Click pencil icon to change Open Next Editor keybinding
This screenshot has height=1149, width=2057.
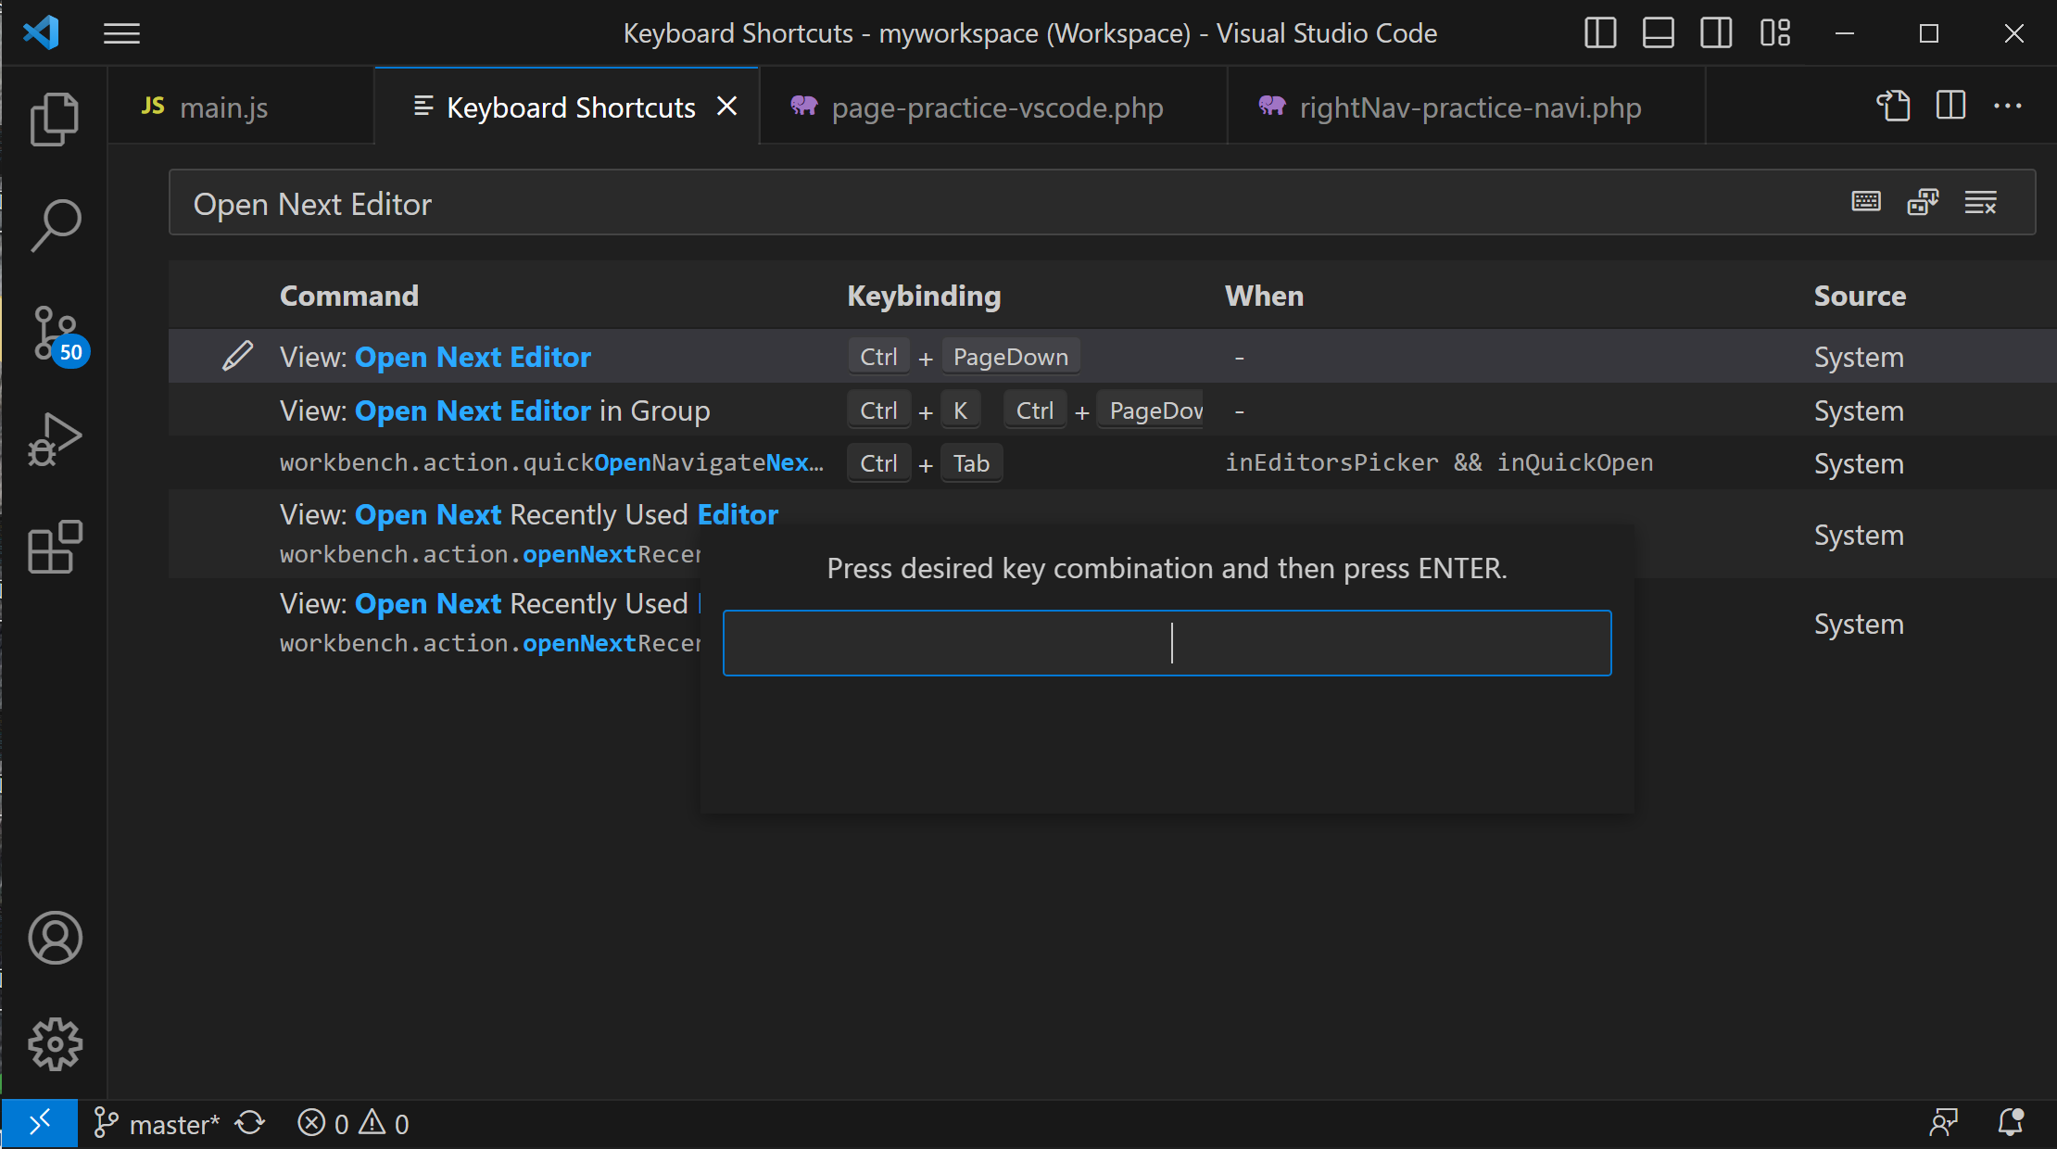(238, 356)
